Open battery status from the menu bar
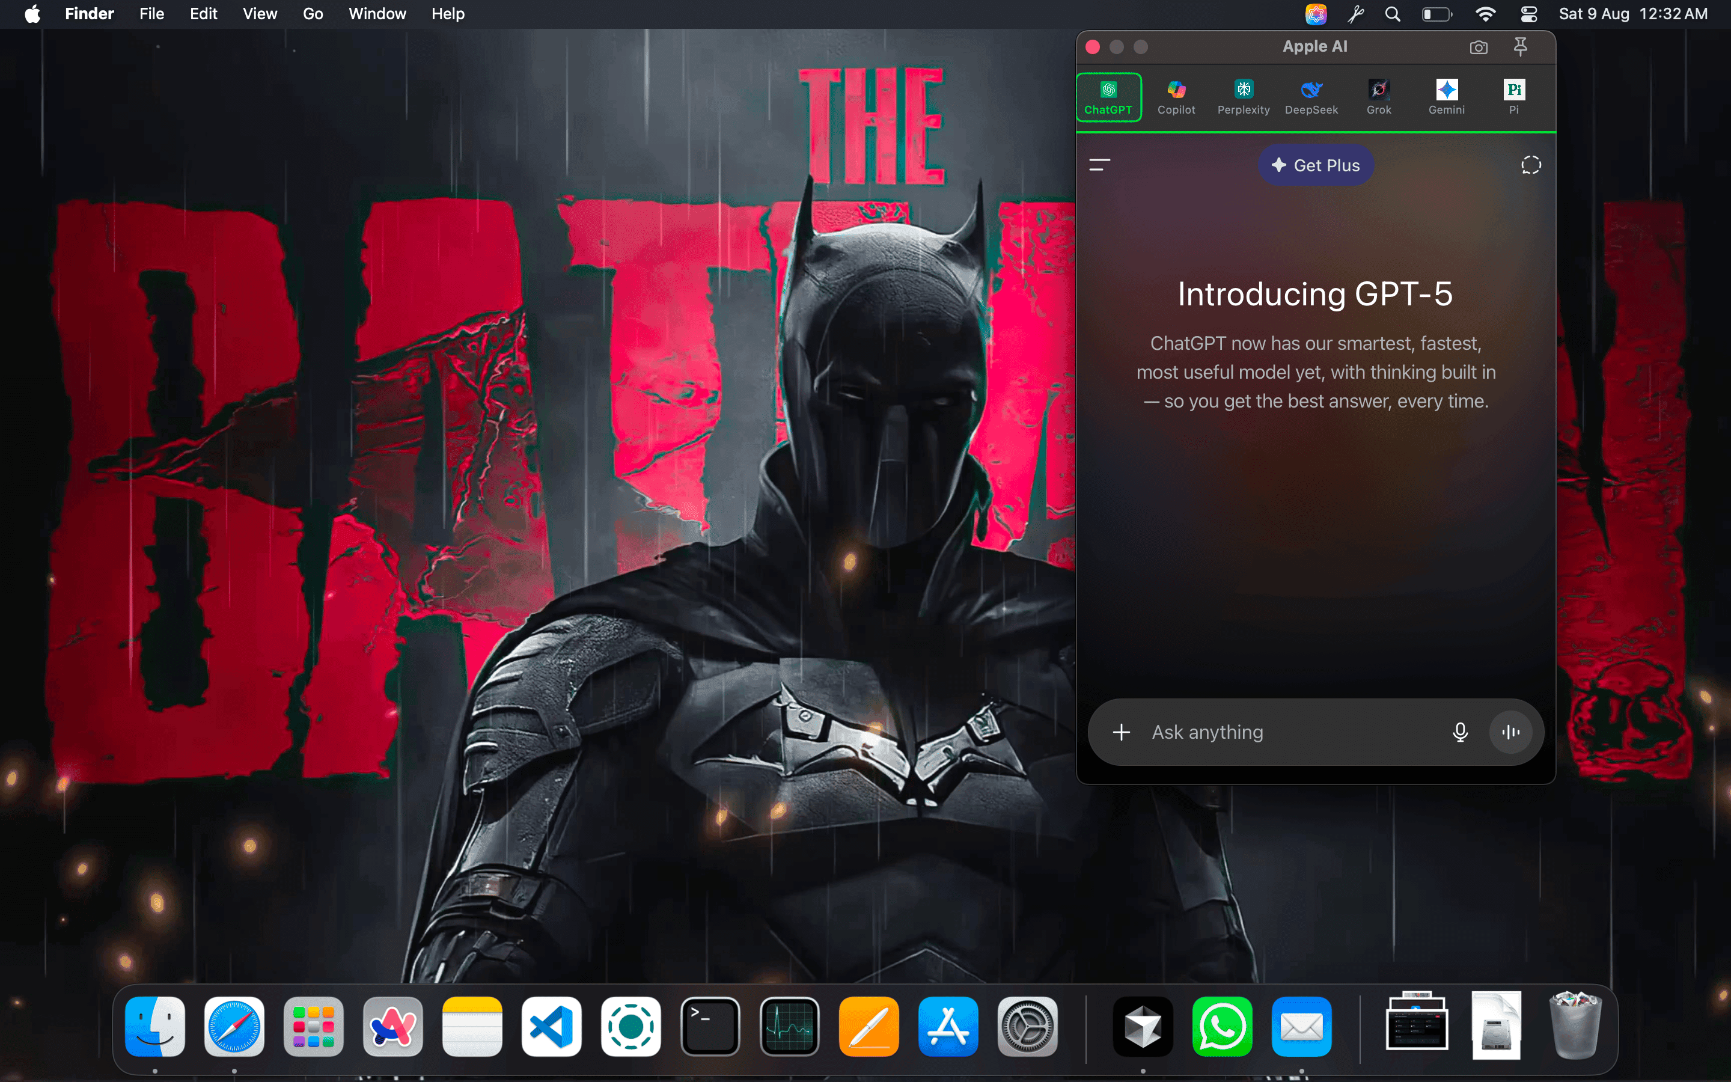 [x=1436, y=14]
